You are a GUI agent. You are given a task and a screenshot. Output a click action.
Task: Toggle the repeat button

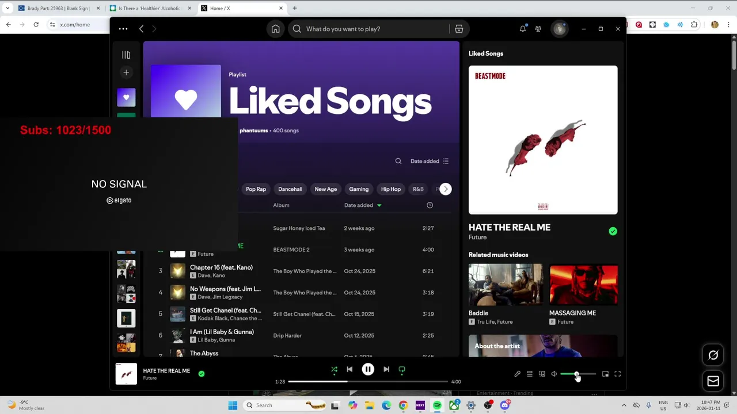tap(402, 370)
